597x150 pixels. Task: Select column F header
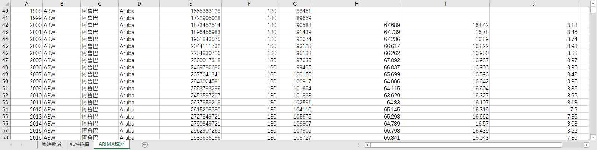pos(249,4)
